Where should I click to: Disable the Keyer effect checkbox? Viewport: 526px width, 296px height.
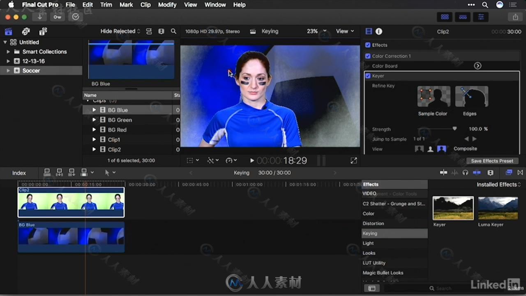coord(368,76)
